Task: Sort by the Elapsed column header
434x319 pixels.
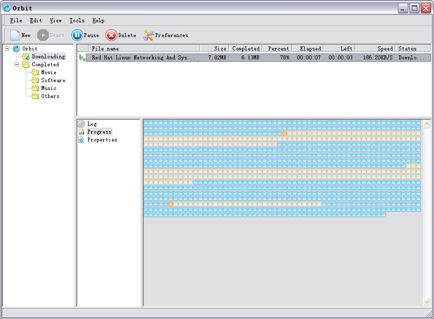Action: click(308, 48)
